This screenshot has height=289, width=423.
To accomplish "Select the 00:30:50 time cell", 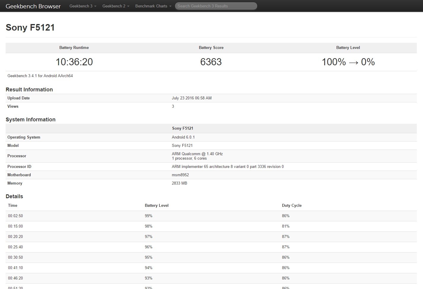I will point(15,257).
